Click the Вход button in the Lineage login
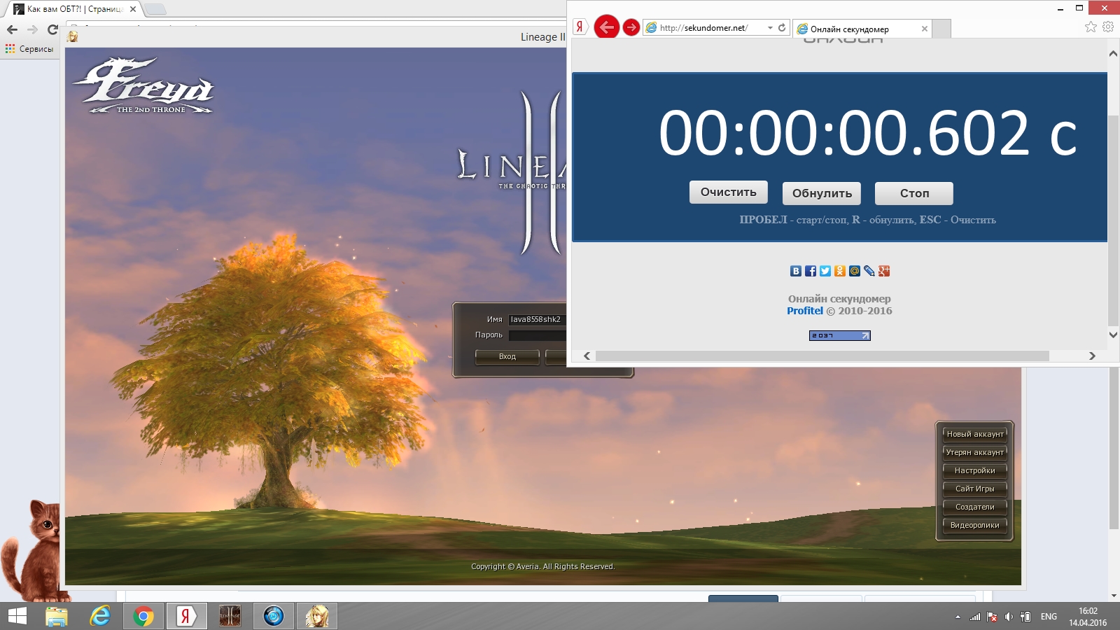The image size is (1120, 630). (x=507, y=357)
